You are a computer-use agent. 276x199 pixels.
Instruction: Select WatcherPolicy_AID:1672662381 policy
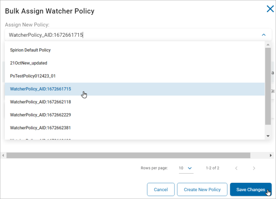(x=40, y=128)
